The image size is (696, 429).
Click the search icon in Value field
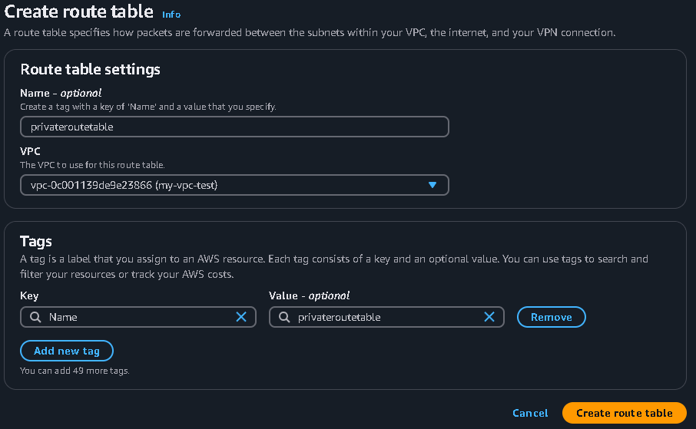[x=284, y=317]
